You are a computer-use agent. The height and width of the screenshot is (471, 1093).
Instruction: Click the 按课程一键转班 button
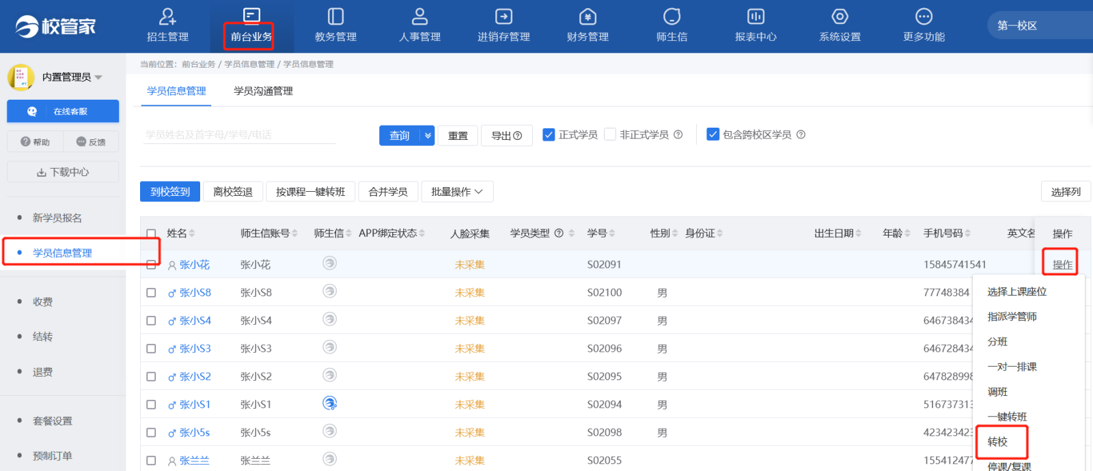310,192
